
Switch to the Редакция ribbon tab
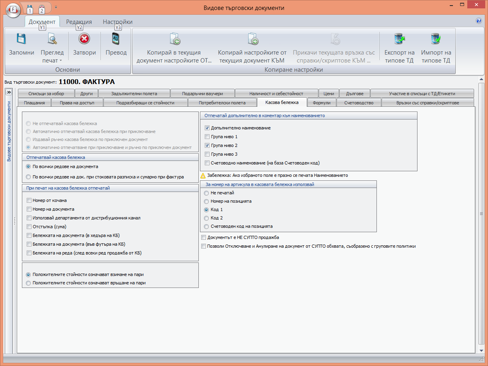point(79,22)
